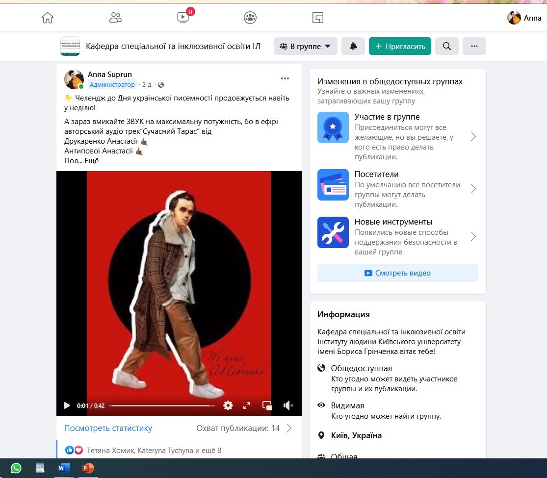Open the Gaming icon in top navigation
The height and width of the screenshot is (478, 547).
click(x=318, y=18)
